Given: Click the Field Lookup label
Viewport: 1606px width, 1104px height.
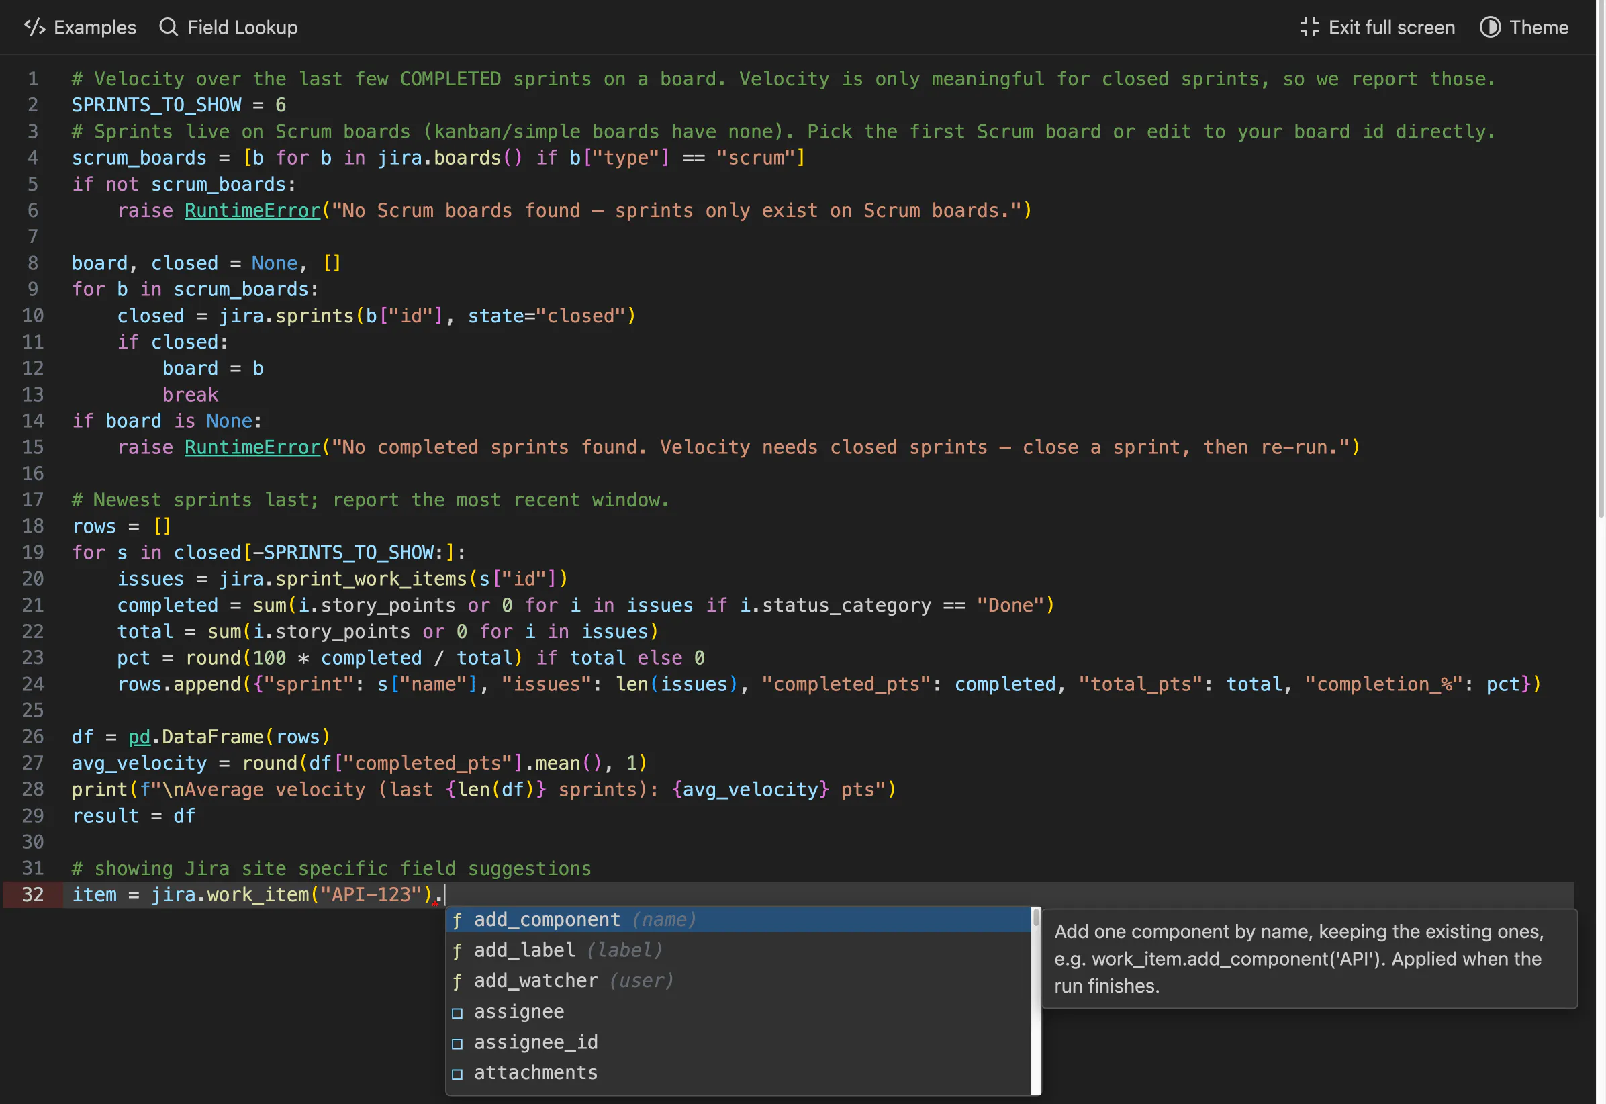Looking at the screenshot, I should pos(243,28).
